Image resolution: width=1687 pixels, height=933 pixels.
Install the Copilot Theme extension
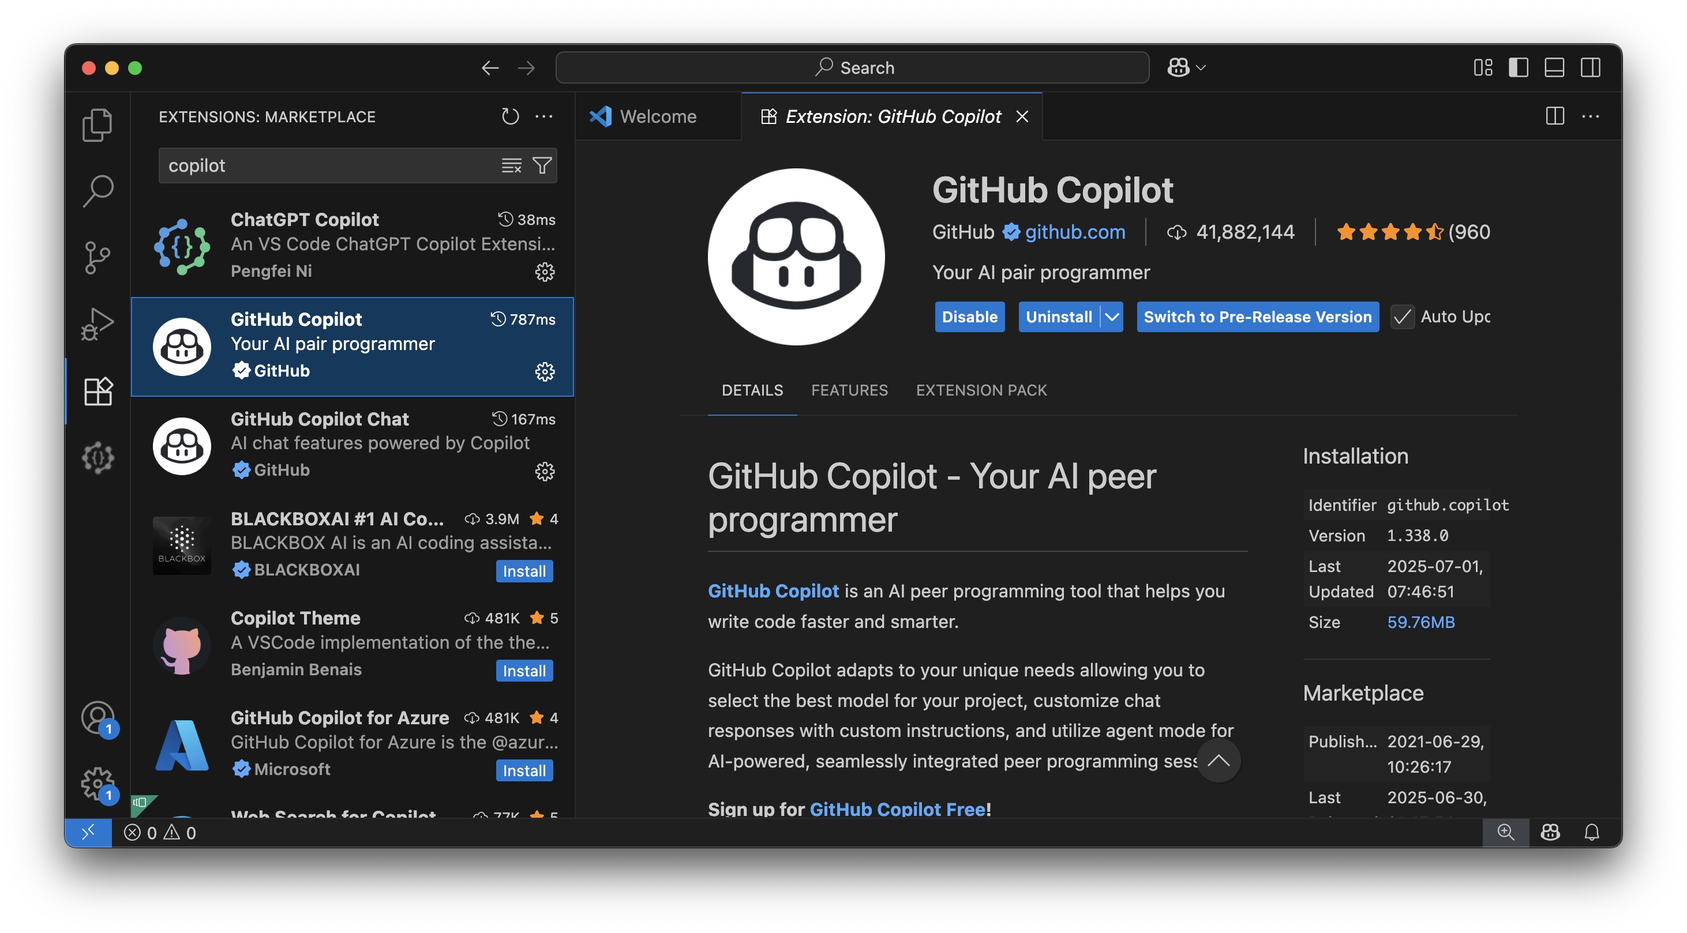(524, 671)
